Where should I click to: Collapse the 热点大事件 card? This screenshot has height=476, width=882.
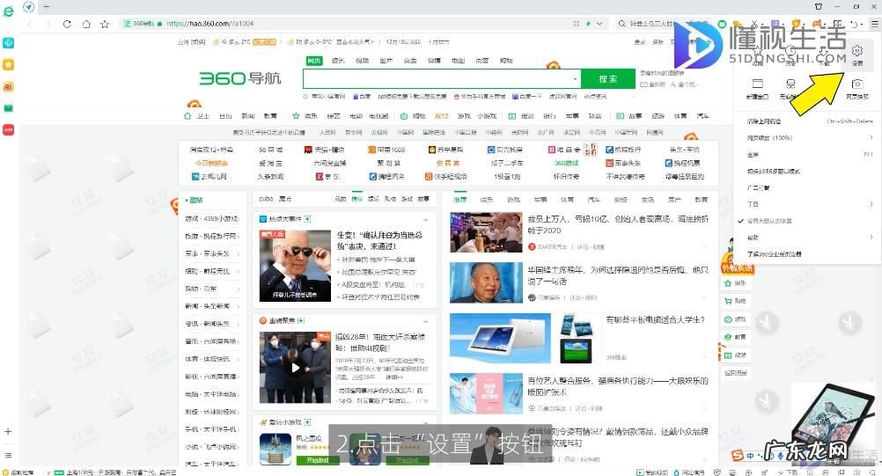point(426,219)
